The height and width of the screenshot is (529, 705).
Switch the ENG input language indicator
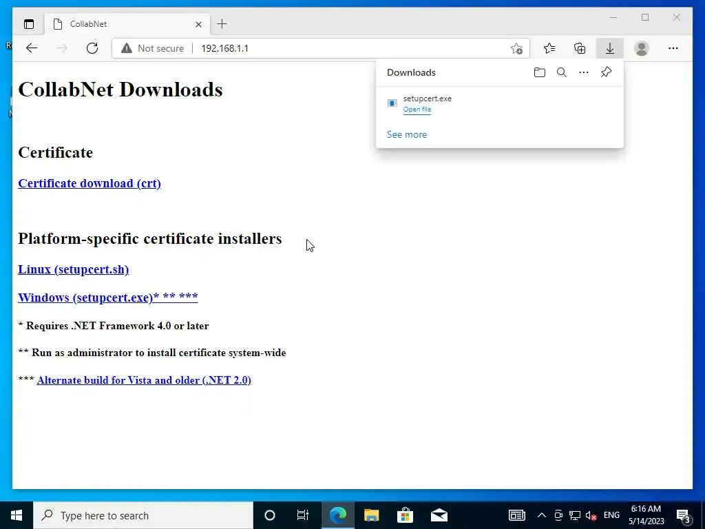[x=611, y=515]
